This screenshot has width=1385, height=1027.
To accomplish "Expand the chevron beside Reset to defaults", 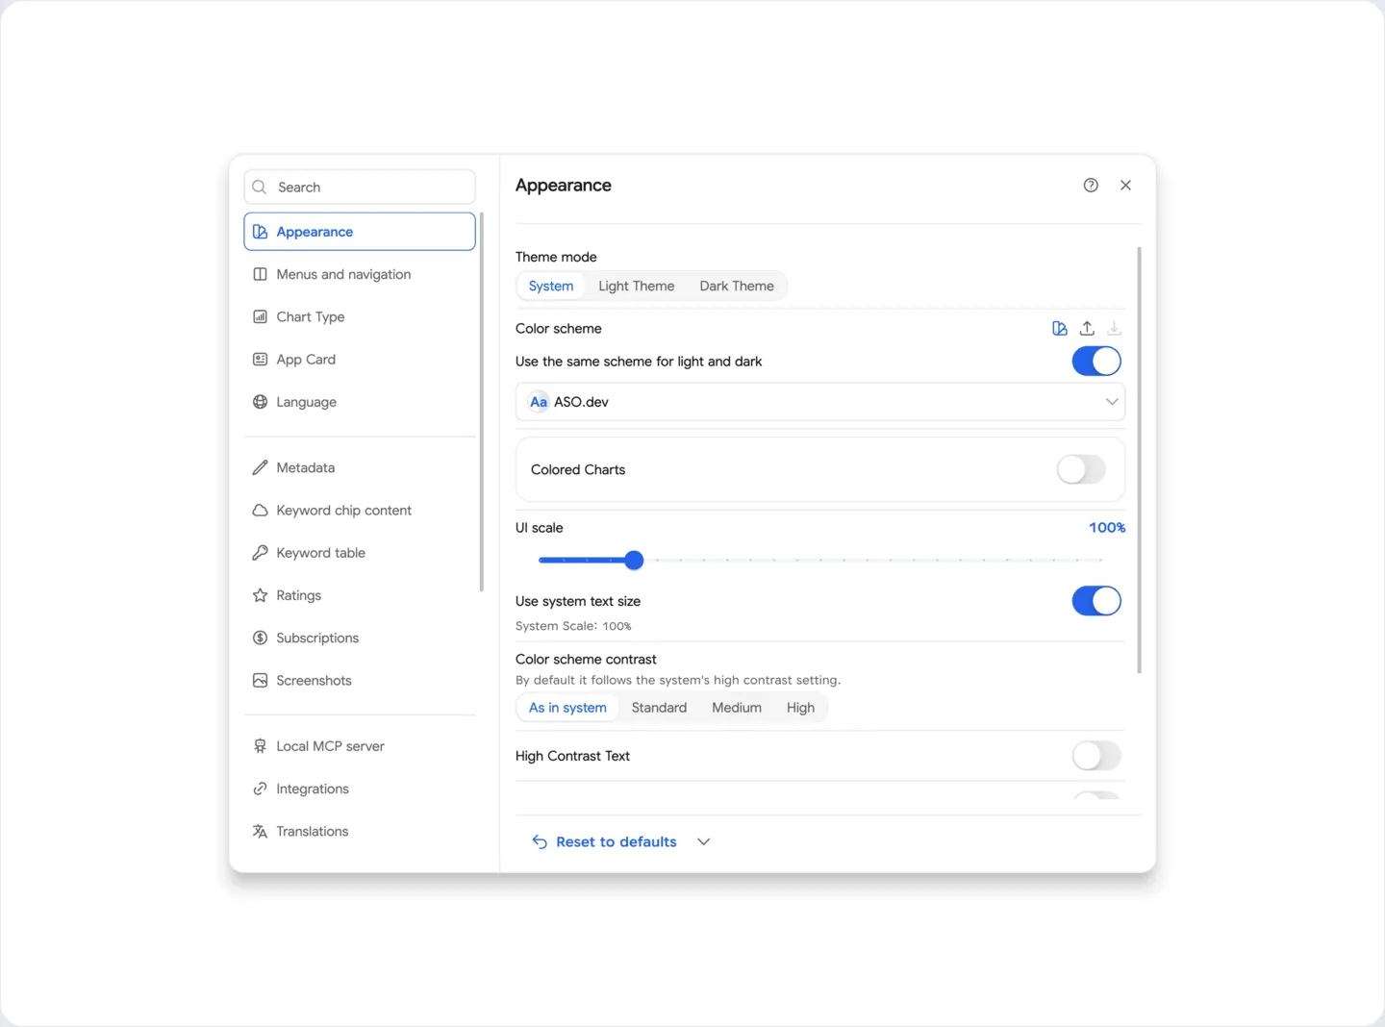I will tap(704, 841).
